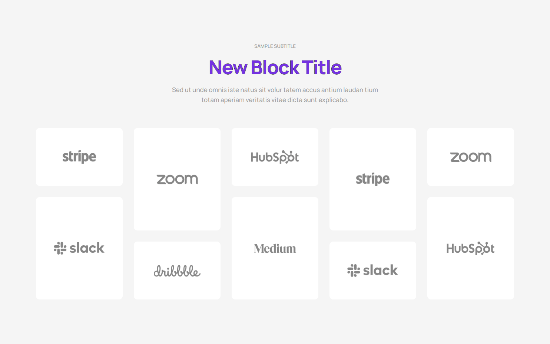
Task: Click the Slack pinwheel symbol in the tall card
Action: pos(60,248)
